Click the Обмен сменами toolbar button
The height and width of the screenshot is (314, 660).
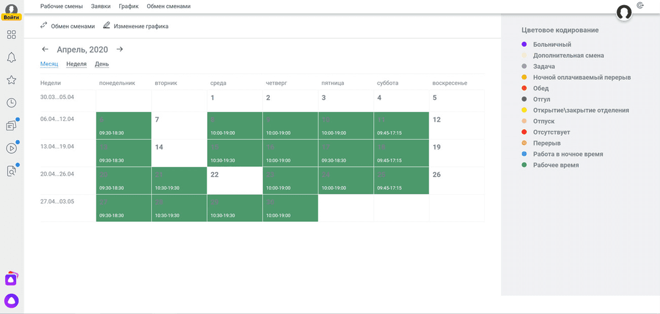click(x=67, y=26)
